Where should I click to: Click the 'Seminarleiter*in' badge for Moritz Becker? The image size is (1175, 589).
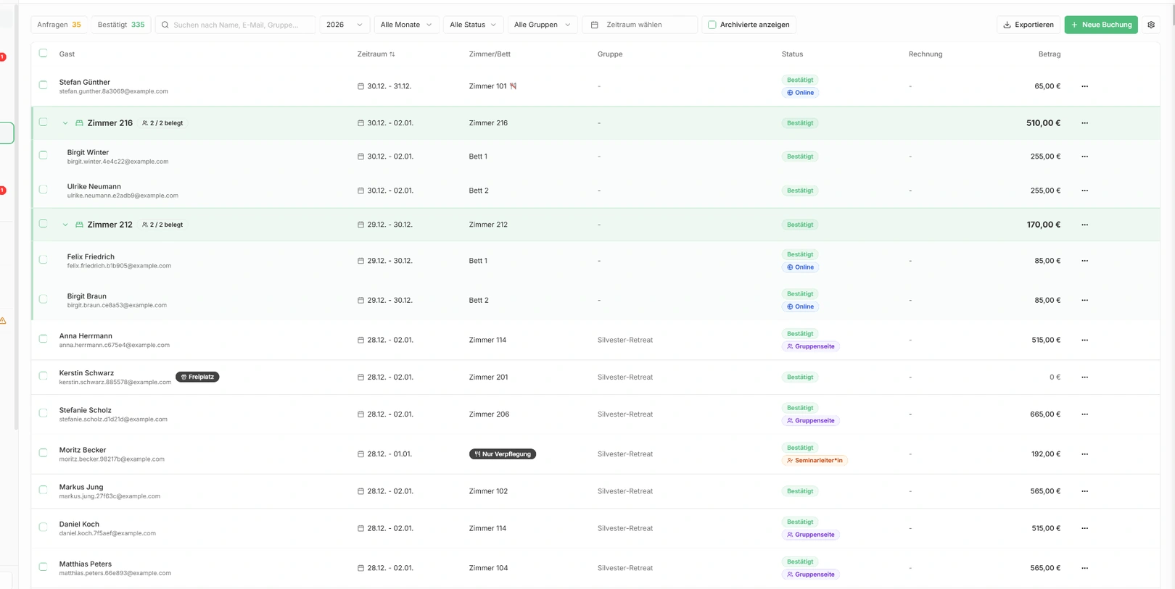(x=815, y=461)
